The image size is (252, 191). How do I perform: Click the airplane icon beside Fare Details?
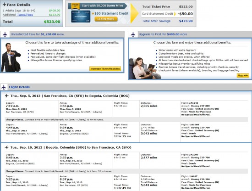point(5,5)
